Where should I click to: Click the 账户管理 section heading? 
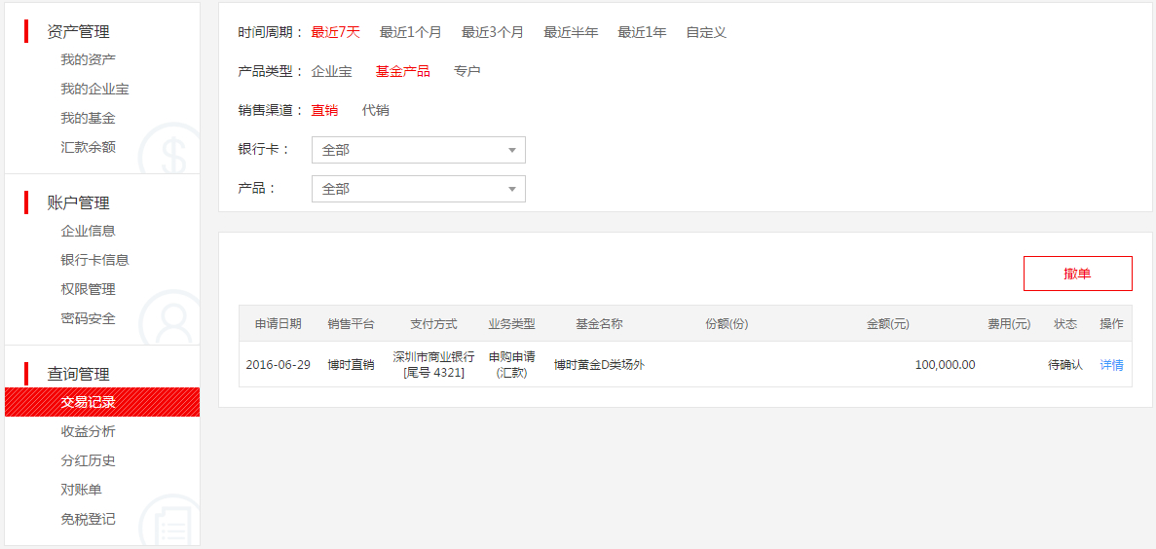tap(78, 202)
